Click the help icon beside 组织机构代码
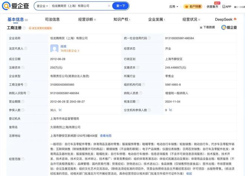This screenshot has width=245, height=176. [x=143, y=84]
